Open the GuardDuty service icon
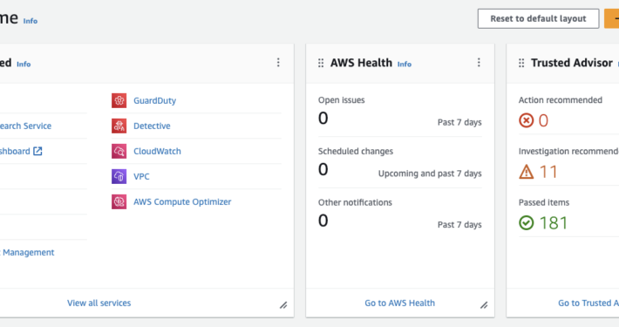 click(119, 100)
